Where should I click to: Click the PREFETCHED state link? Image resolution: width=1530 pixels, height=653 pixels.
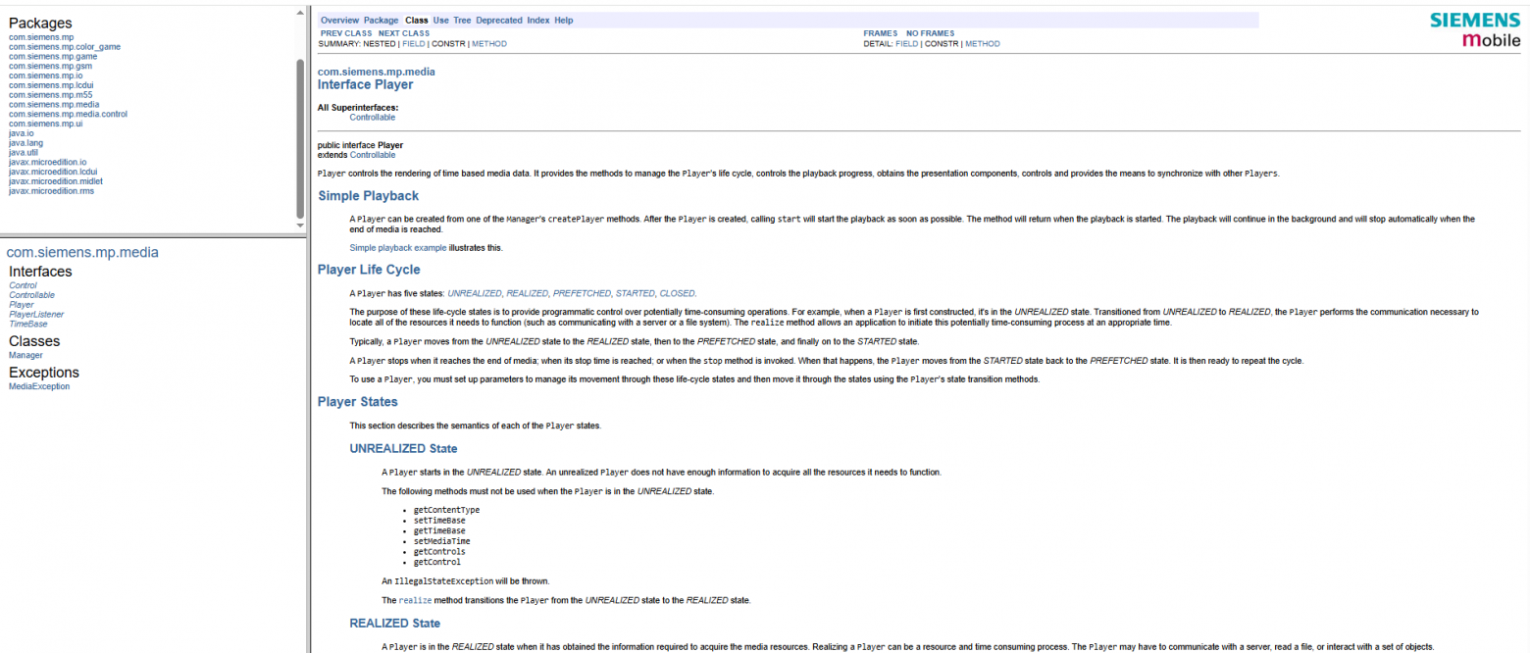point(583,293)
